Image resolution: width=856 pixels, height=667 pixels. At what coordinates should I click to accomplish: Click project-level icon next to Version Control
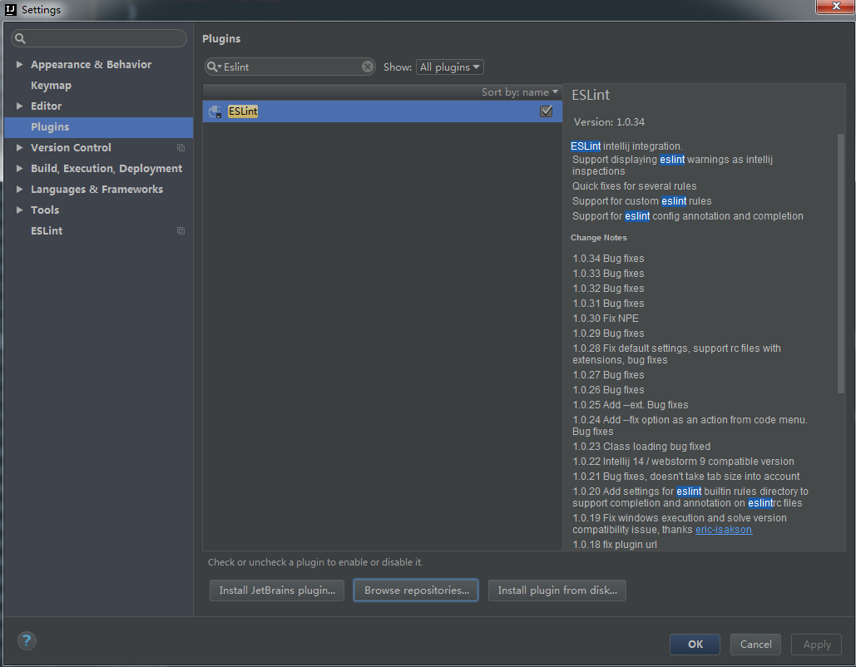tap(181, 148)
